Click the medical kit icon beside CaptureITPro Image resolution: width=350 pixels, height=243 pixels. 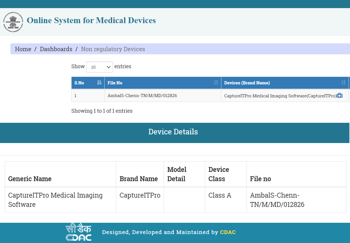340,96
